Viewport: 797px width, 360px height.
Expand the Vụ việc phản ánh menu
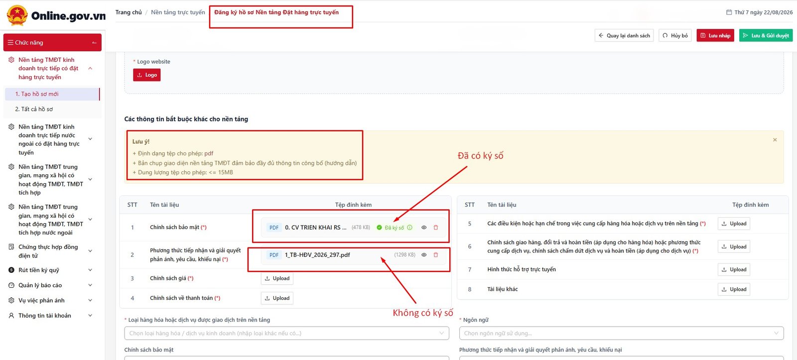90,301
